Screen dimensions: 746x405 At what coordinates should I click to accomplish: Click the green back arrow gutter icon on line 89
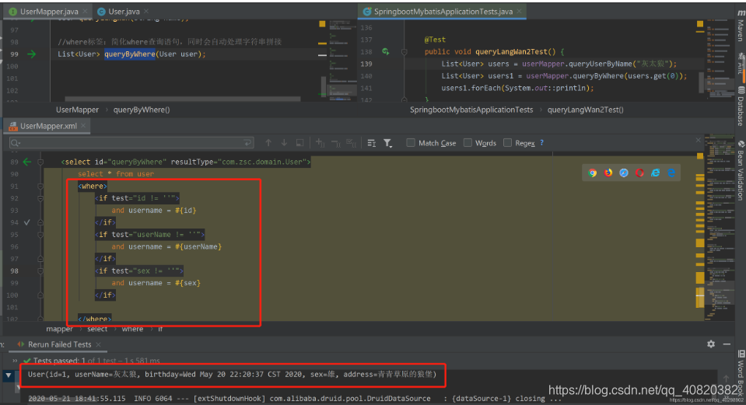pyautogui.click(x=27, y=162)
